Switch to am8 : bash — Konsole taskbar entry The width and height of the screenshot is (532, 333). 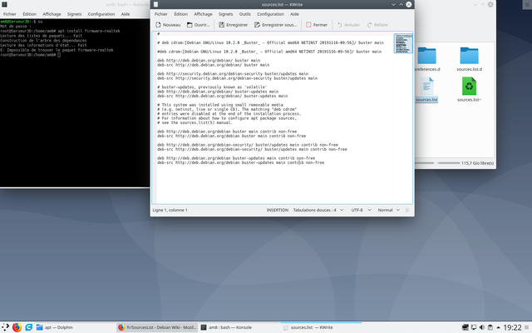pos(239,327)
